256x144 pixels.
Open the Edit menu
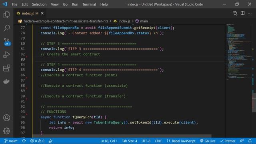coord(25,4)
